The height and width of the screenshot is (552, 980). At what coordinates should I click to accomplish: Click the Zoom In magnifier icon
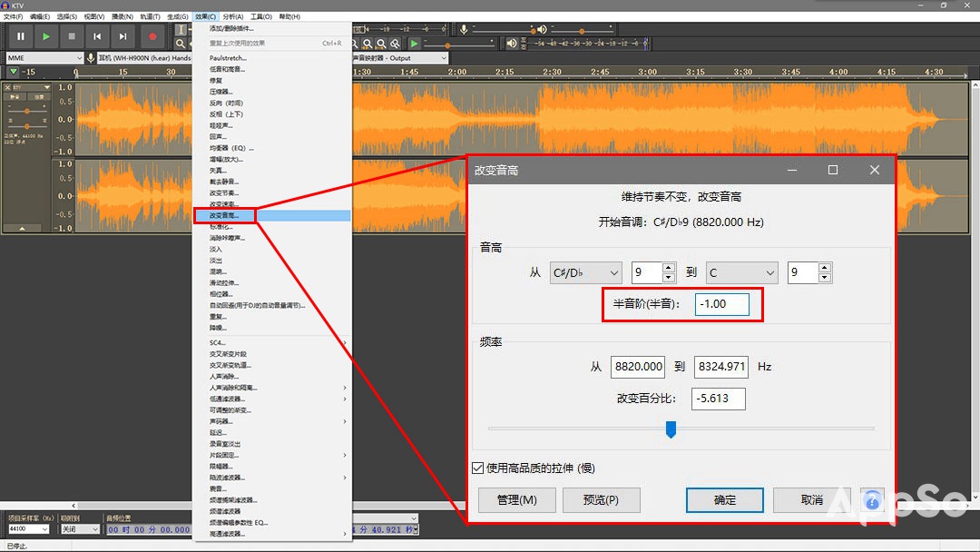(354, 42)
